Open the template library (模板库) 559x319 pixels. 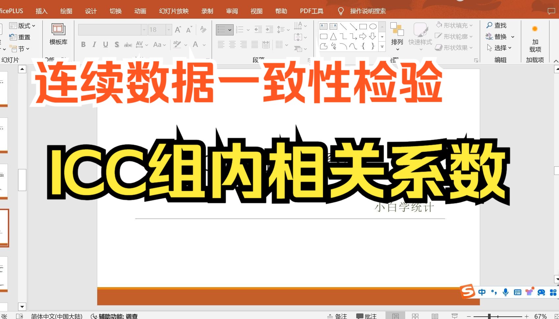(58, 34)
